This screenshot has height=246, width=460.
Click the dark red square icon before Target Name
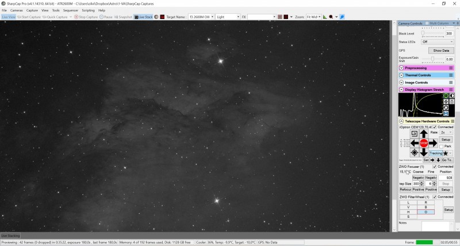(x=162, y=17)
